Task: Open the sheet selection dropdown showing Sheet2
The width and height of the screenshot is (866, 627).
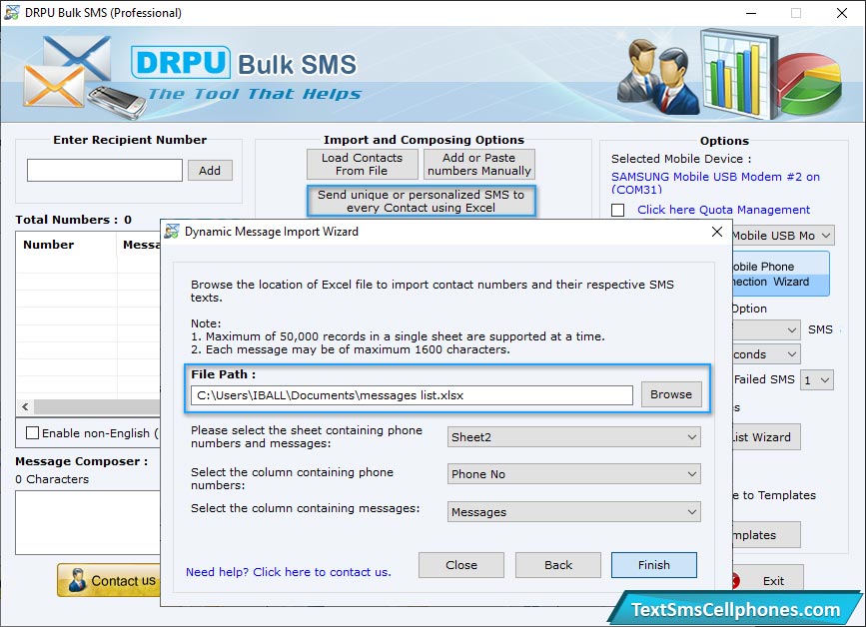Action: coord(573,437)
